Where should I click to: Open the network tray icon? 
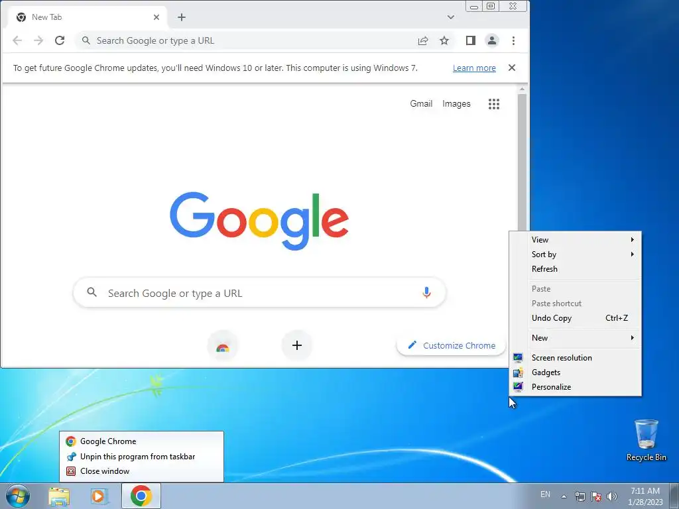[580, 496]
